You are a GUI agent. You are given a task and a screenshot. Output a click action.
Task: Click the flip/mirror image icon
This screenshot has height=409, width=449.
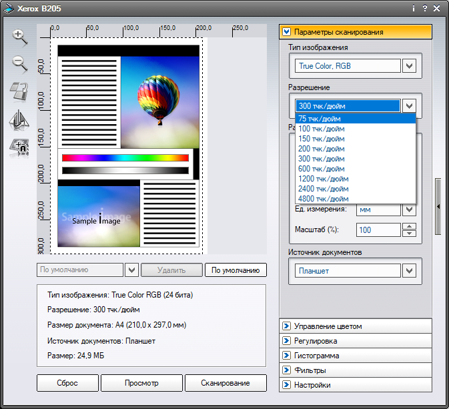tap(19, 120)
